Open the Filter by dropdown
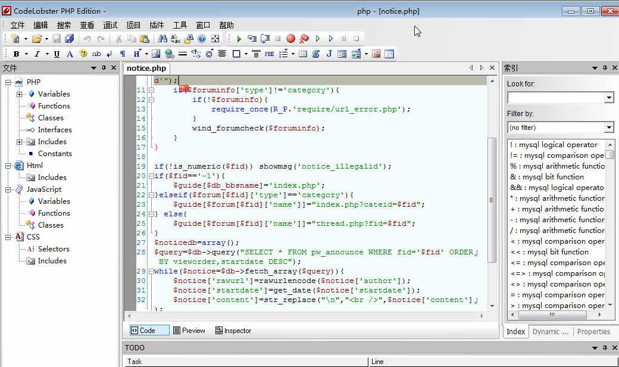 point(609,127)
